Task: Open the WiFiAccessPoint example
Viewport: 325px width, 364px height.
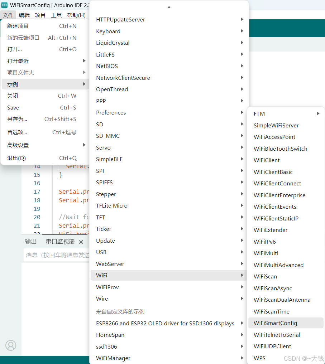Action: tap(286, 137)
